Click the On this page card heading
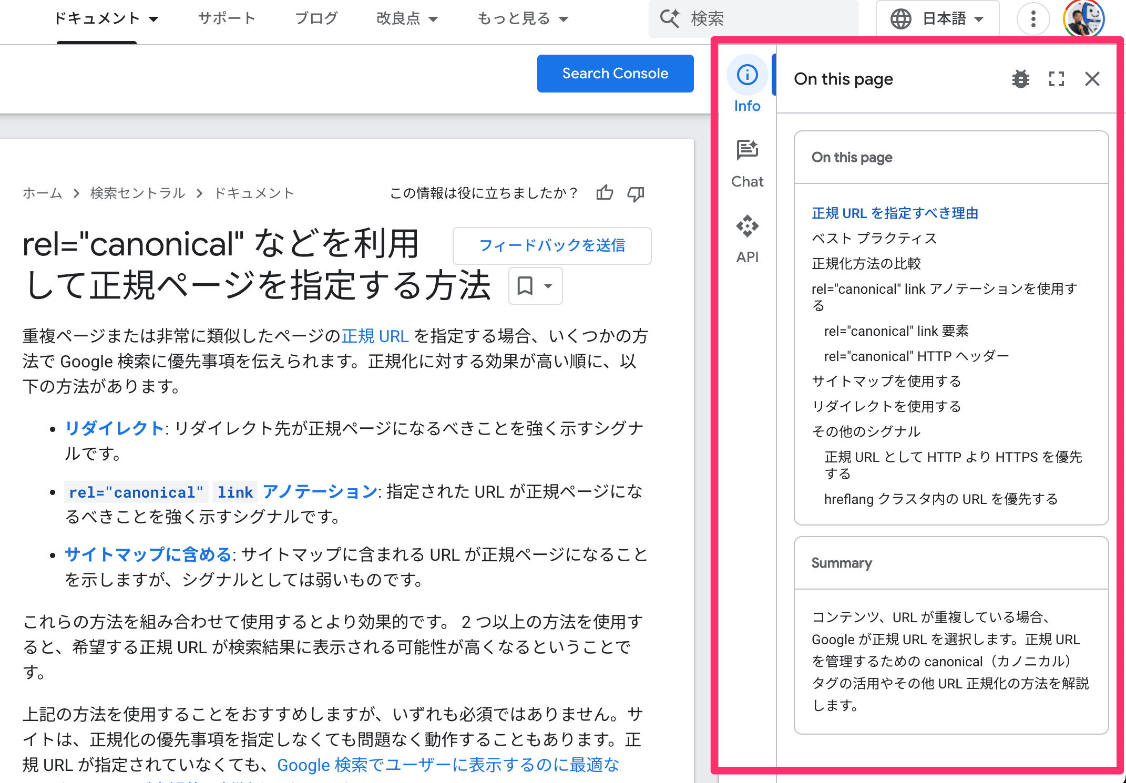Image resolution: width=1126 pixels, height=783 pixels. tap(852, 158)
